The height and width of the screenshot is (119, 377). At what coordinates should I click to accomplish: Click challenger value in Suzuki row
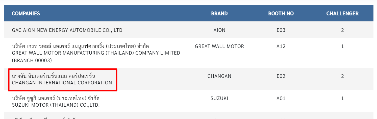tap(342, 98)
